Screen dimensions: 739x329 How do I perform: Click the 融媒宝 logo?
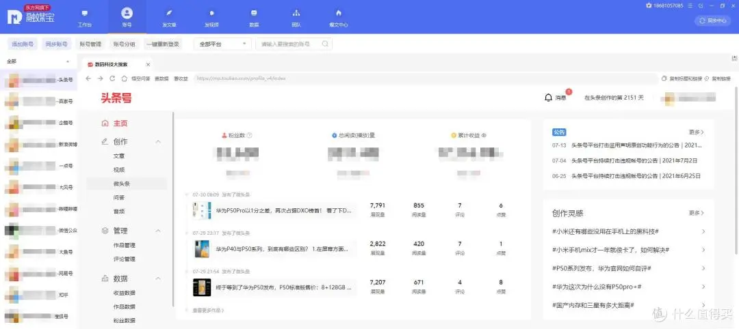coord(31,16)
